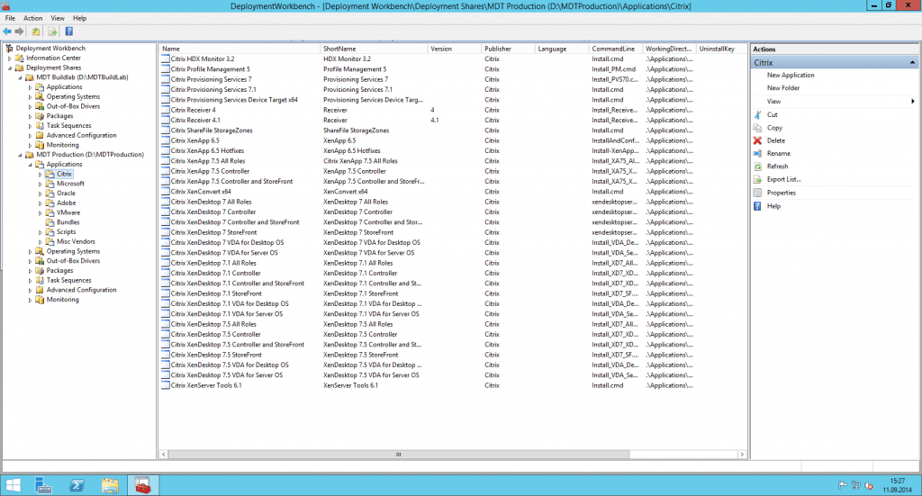The width and height of the screenshot is (922, 496).
Task: Click the red Delete X icon
Action: (x=757, y=140)
